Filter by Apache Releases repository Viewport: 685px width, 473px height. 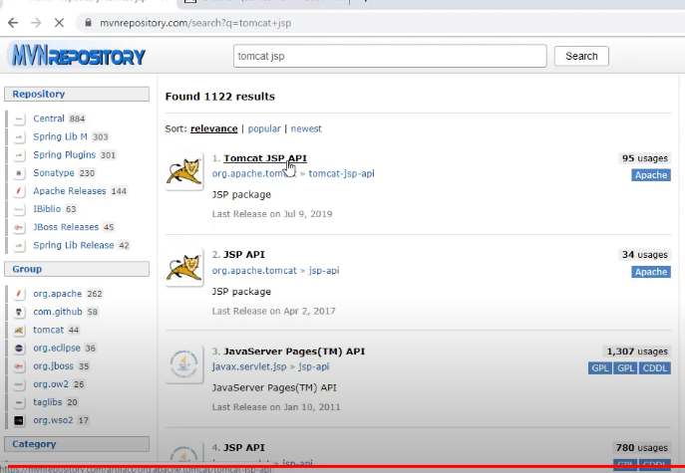70,191
